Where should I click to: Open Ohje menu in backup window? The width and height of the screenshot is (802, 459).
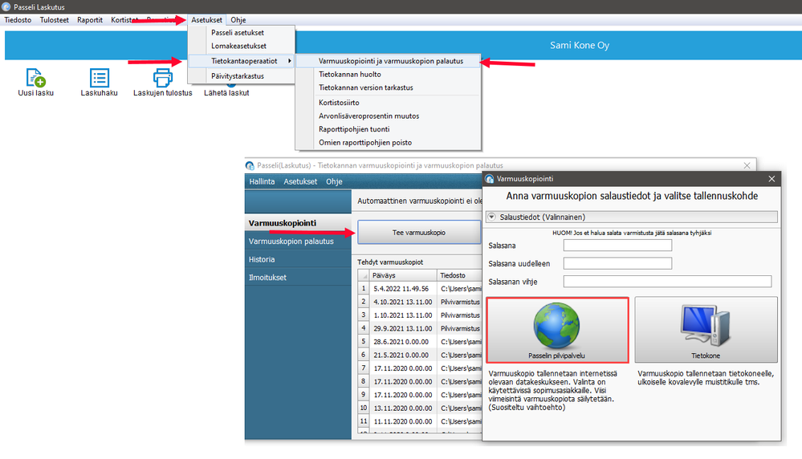pos(334,181)
